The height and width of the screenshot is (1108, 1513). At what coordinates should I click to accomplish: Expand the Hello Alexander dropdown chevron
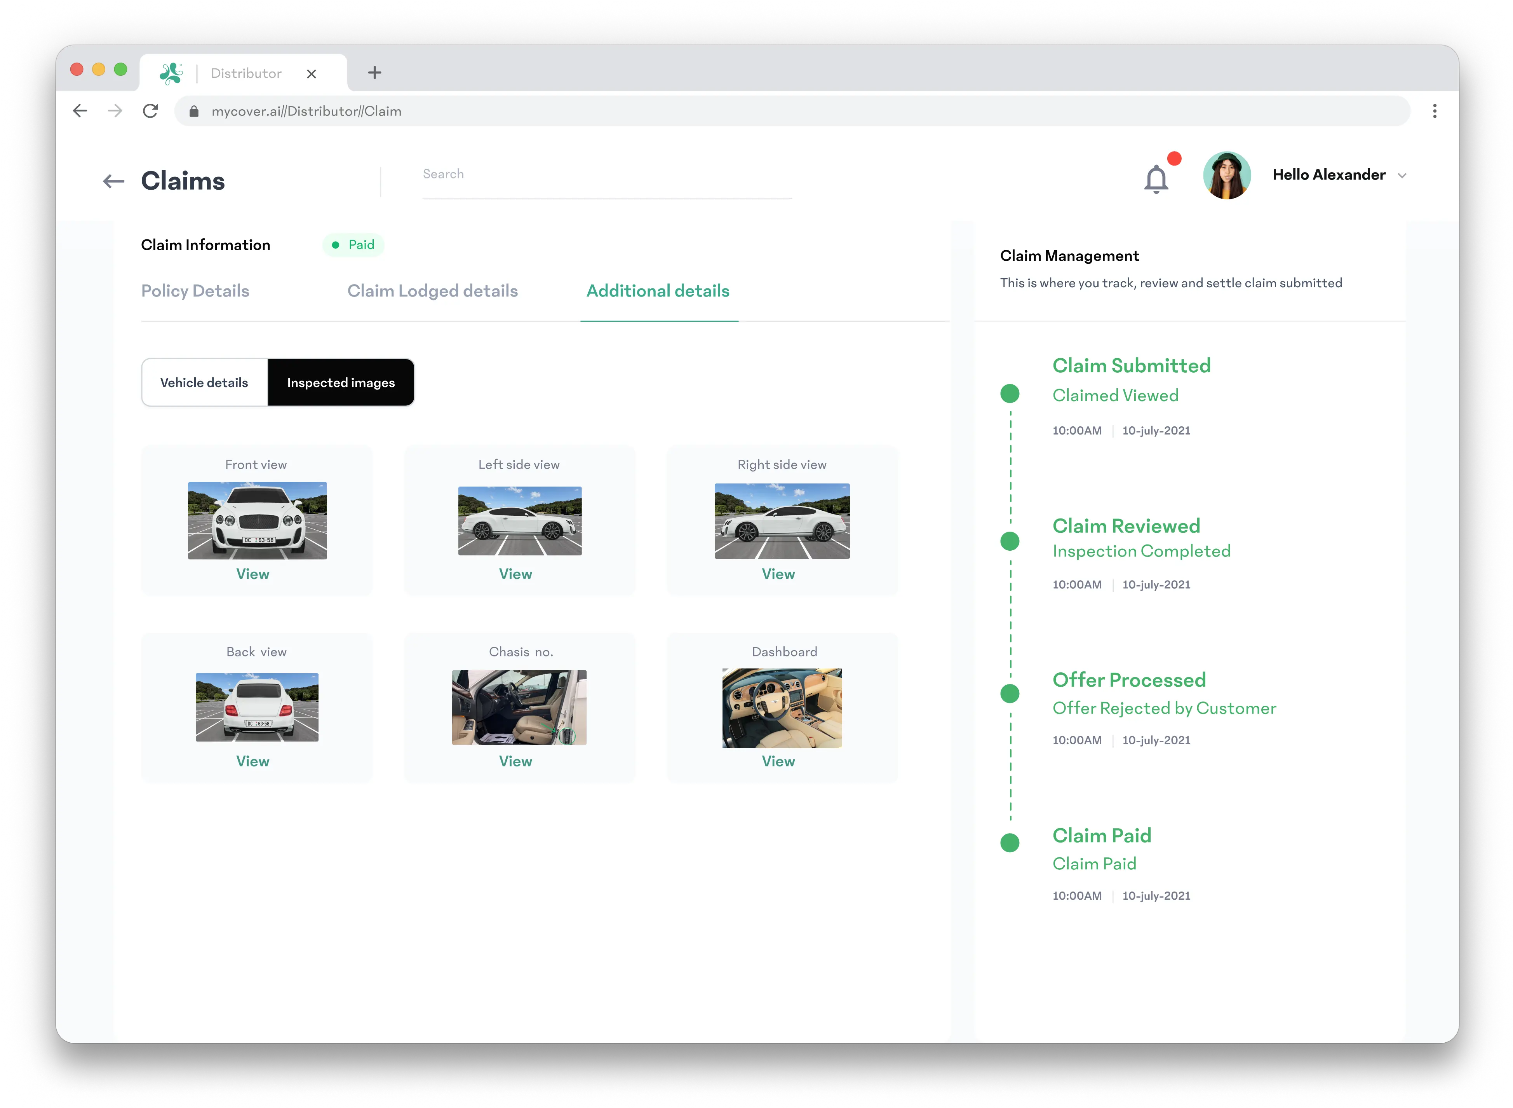[1402, 176]
